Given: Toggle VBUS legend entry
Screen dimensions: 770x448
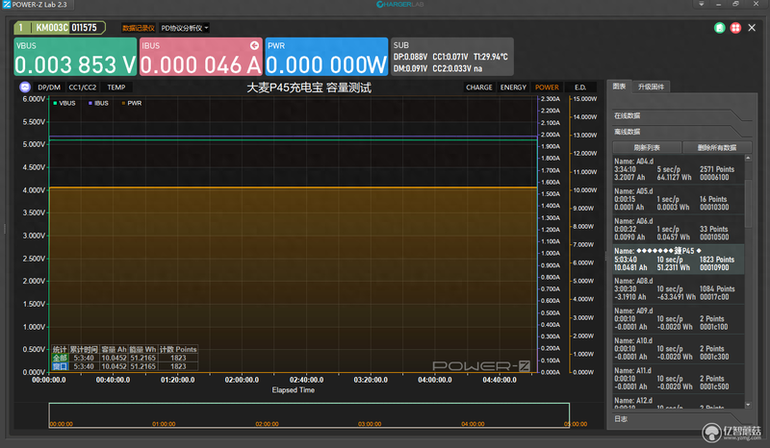Looking at the screenshot, I should point(64,103).
